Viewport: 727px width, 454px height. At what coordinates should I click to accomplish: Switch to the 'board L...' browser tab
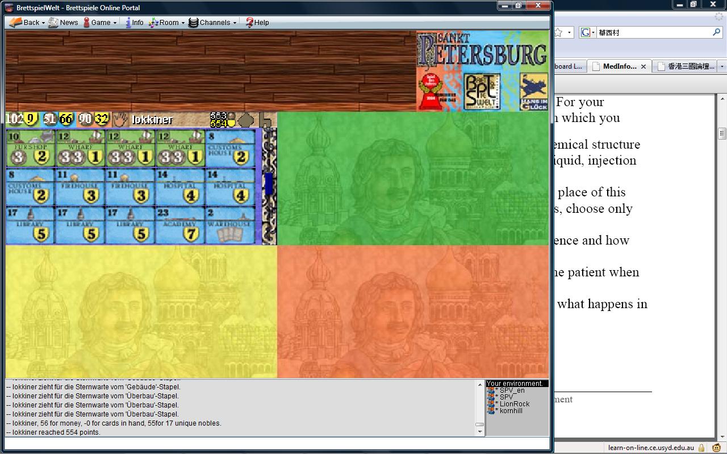569,66
